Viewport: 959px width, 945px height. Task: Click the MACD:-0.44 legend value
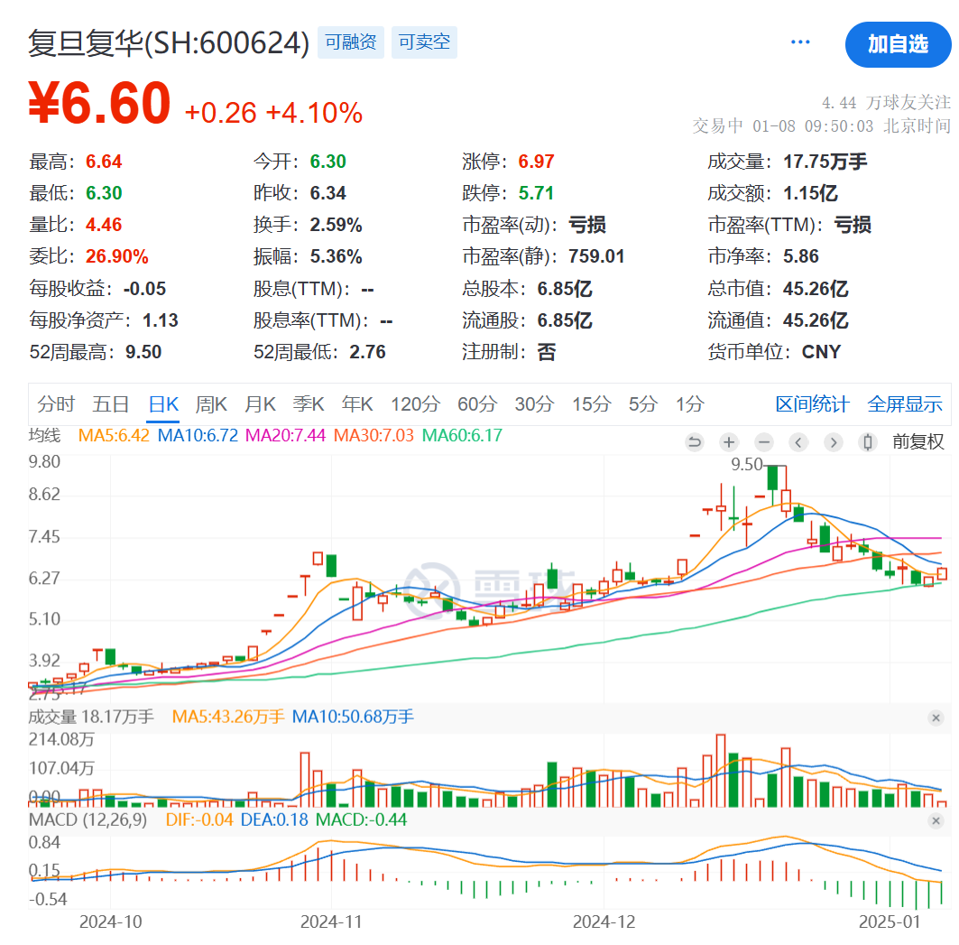pos(361,820)
